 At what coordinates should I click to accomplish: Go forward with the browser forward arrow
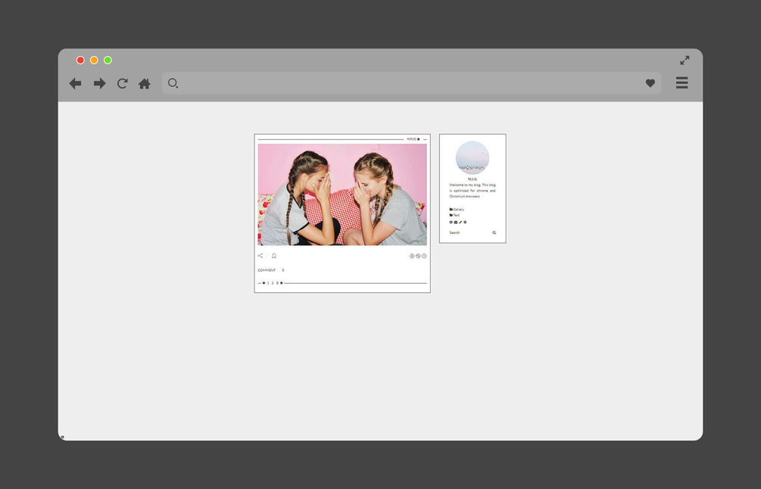click(99, 83)
